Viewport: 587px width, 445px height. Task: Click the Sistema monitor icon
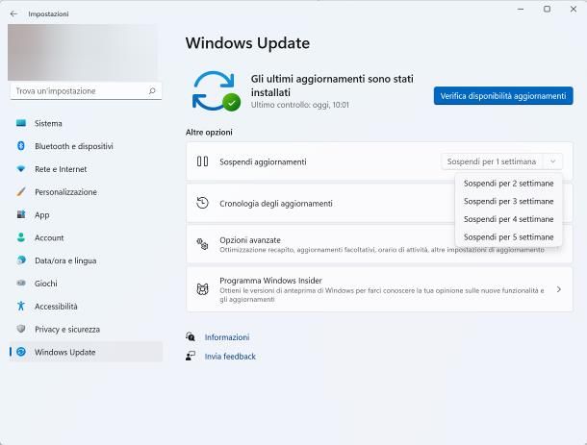(21, 123)
